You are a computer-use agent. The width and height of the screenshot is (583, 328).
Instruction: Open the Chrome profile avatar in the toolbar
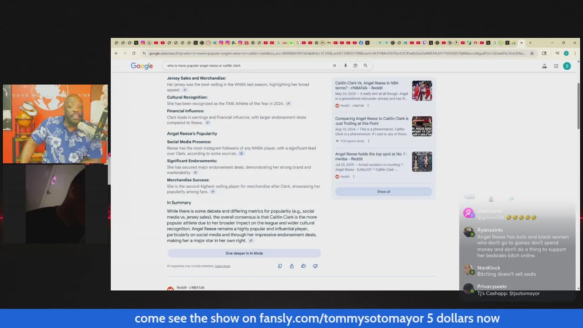tap(566, 53)
